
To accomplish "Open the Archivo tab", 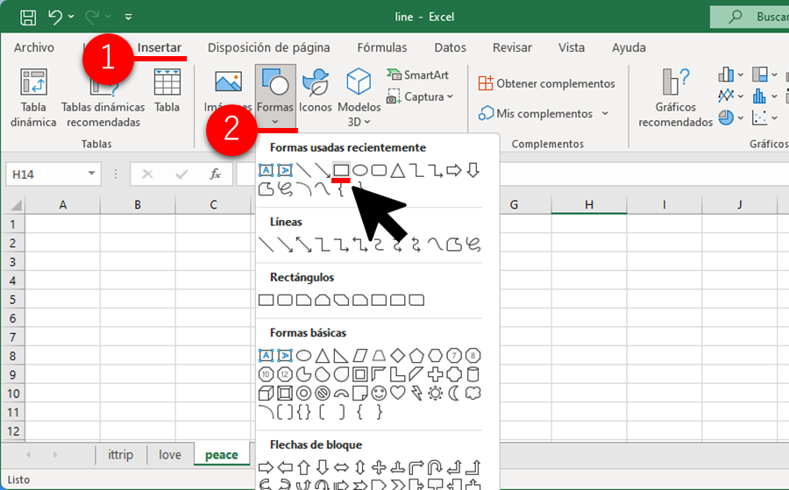I will tap(33, 47).
